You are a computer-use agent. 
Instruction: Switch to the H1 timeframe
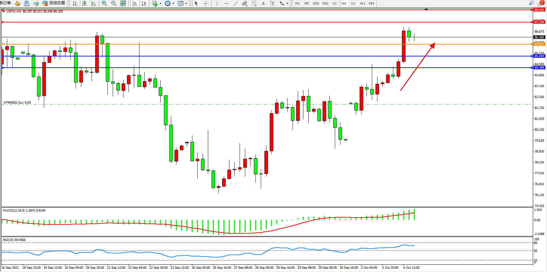pos(334,3)
